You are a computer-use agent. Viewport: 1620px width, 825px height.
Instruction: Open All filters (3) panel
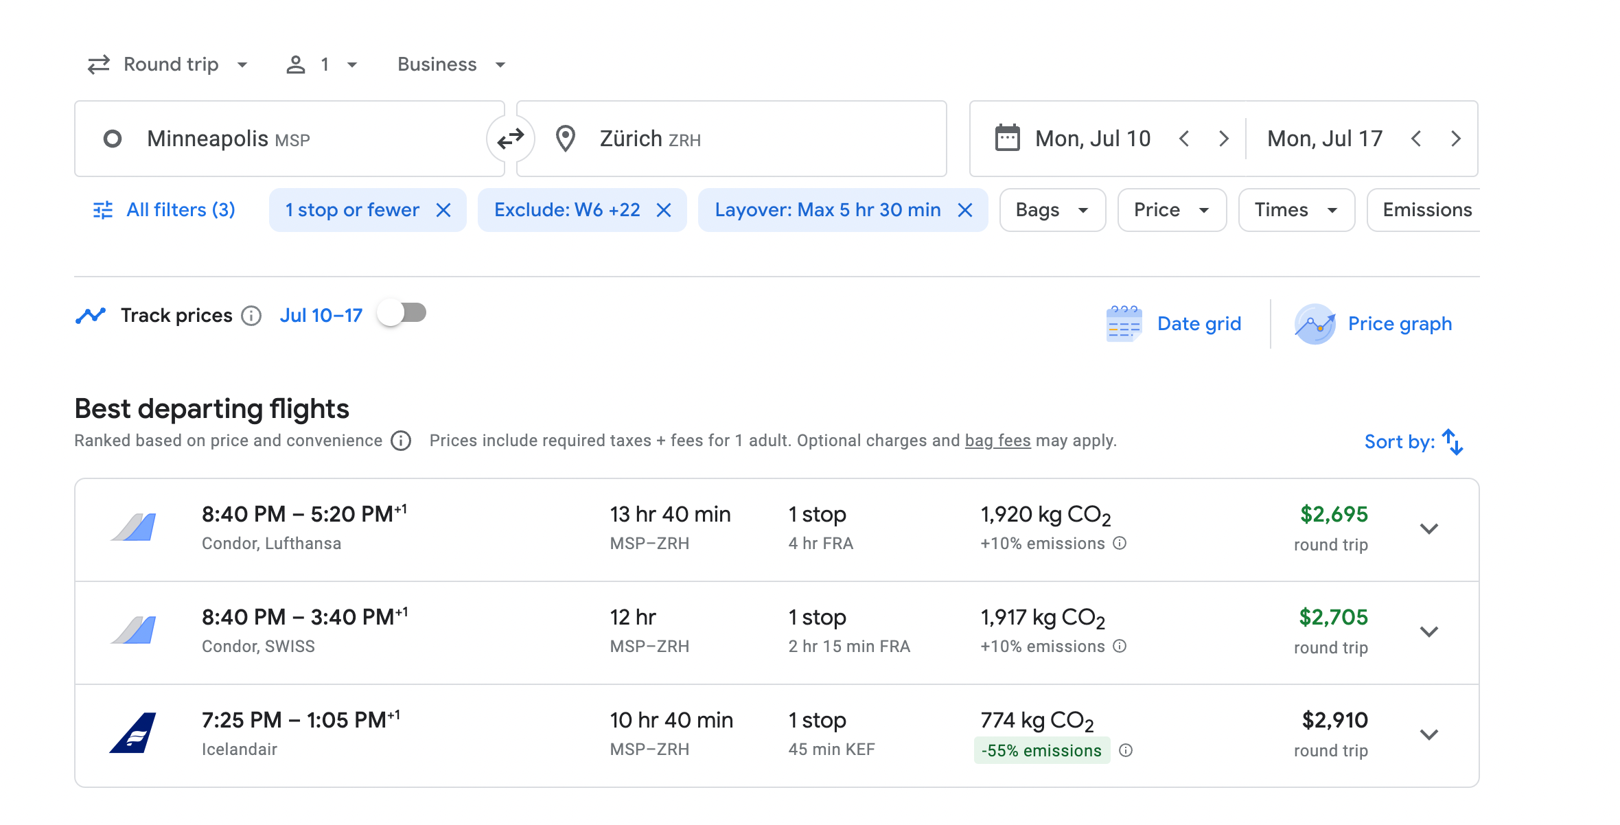165,210
